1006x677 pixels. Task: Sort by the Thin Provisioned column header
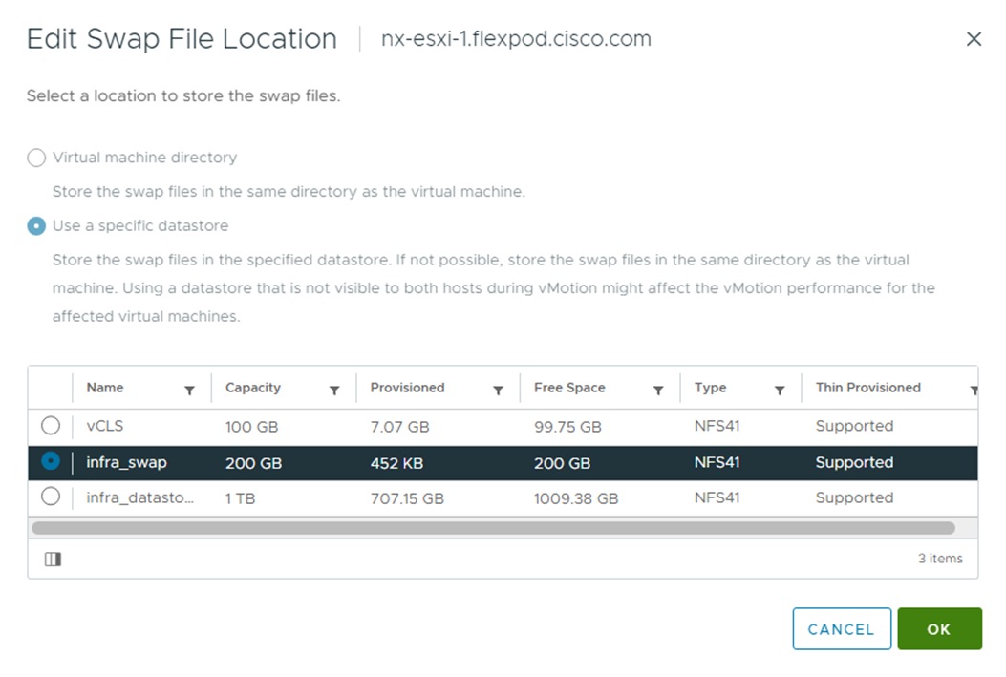(x=867, y=388)
